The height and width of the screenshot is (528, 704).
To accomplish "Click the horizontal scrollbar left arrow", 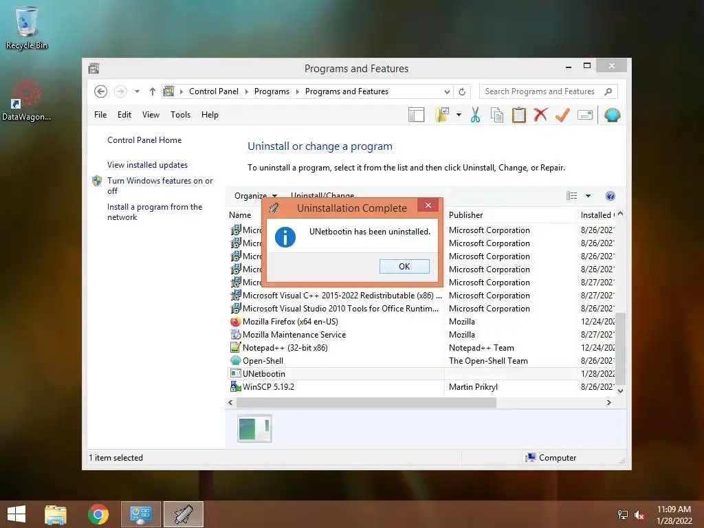I will 230,402.
